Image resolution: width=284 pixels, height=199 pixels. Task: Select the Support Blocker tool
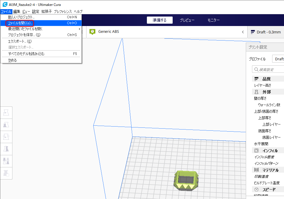point(6,173)
